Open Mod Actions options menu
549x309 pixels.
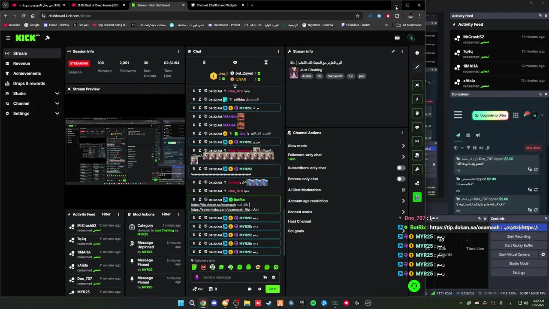point(179,214)
